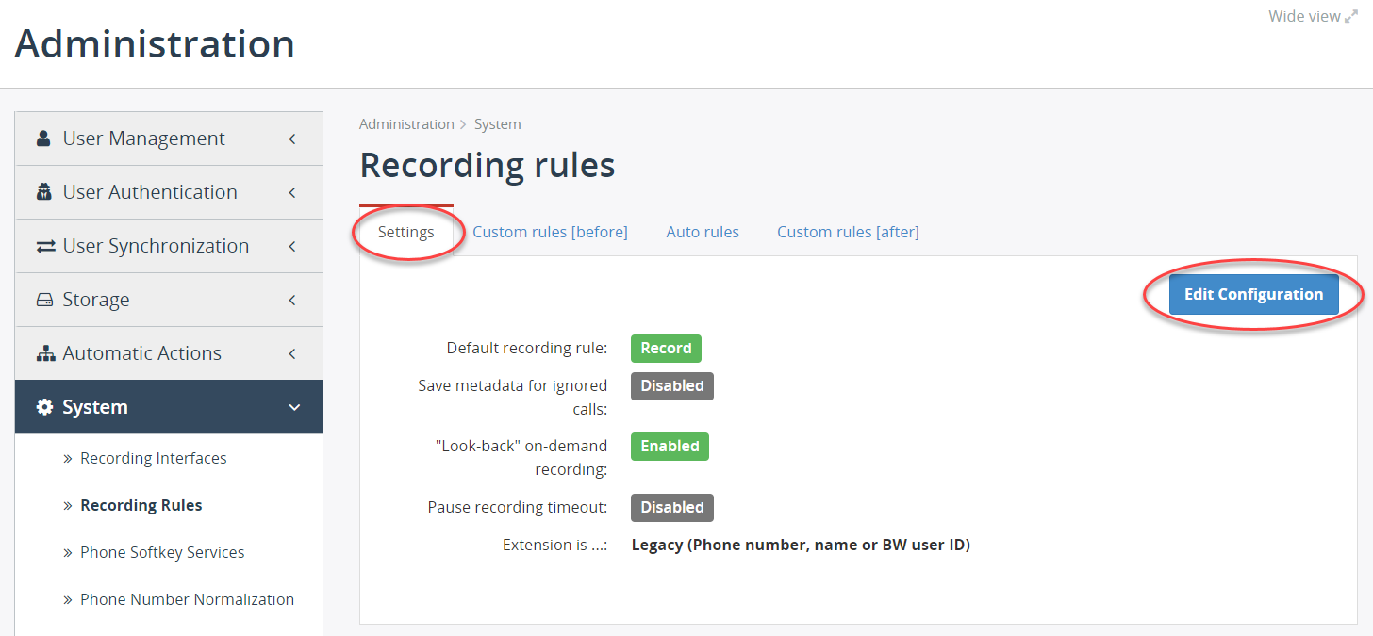The image size is (1373, 636).
Task: Open Recording Rules in sidebar
Action: tap(141, 505)
